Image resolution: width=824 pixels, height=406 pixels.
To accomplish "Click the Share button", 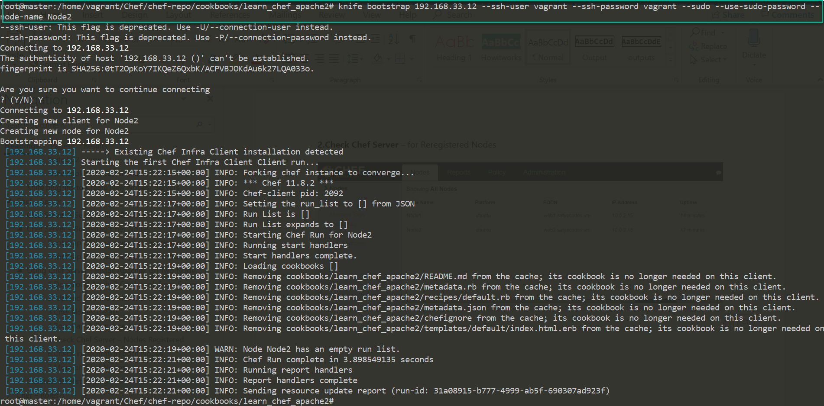I will pyautogui.click(x=729, y=15).
